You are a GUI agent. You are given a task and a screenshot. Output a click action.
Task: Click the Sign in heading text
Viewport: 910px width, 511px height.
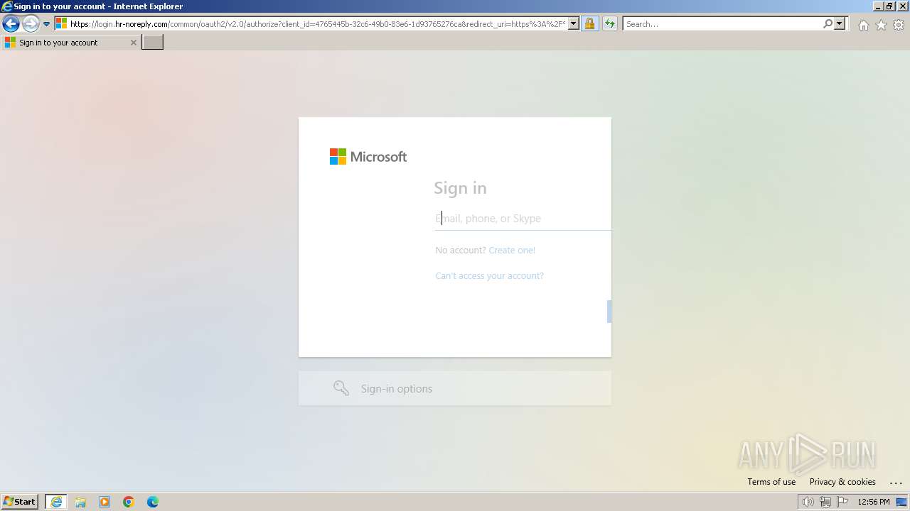(x=460, y=188)
